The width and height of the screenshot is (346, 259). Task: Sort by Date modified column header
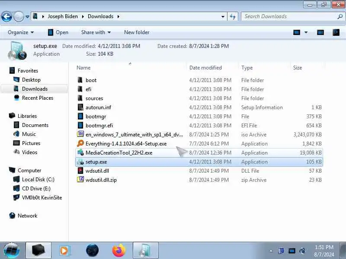pyautogui.click(x=205, y=68)
